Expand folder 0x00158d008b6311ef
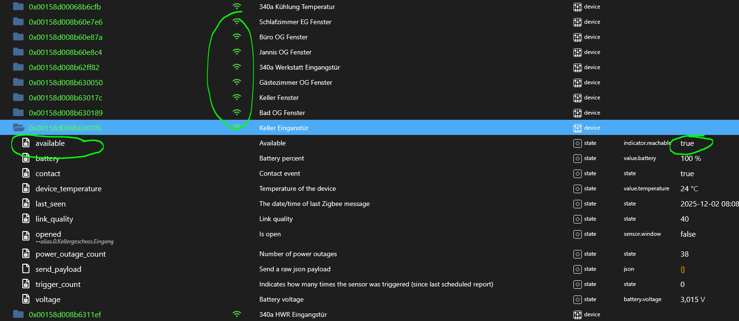 click(19, 314)
